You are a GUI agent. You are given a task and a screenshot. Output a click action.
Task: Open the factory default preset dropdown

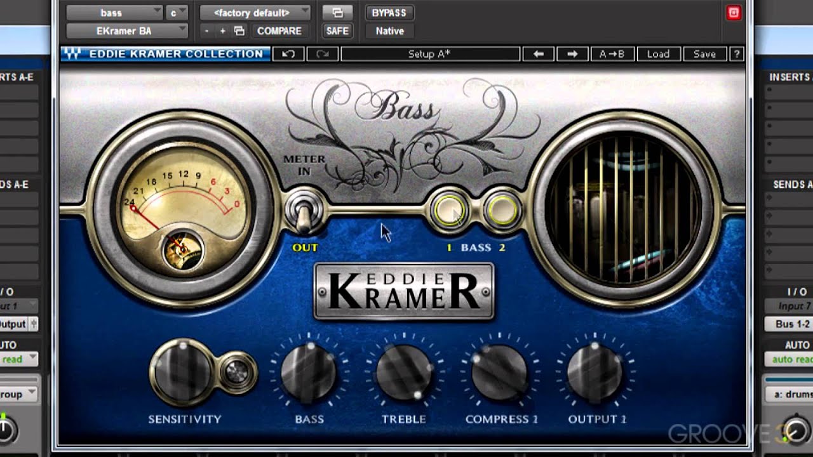pos(255,13)
